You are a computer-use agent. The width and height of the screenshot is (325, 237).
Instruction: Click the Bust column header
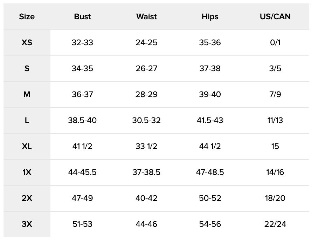[x=82, y=16]
